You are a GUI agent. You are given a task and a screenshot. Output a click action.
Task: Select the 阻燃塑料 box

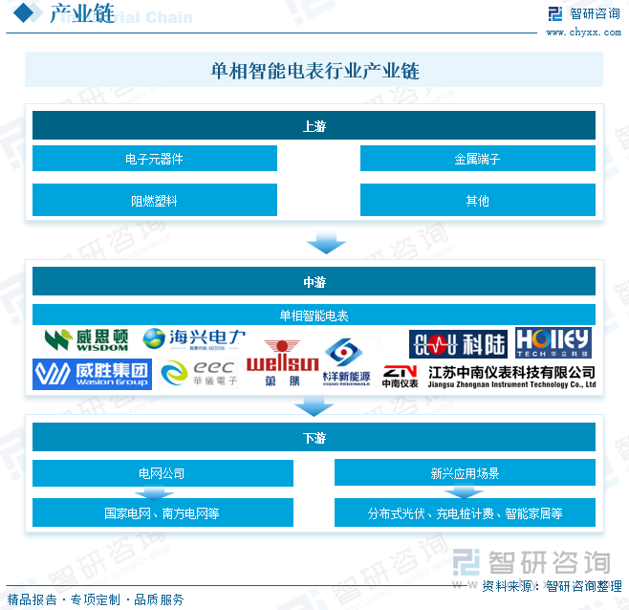click(155, 200)
